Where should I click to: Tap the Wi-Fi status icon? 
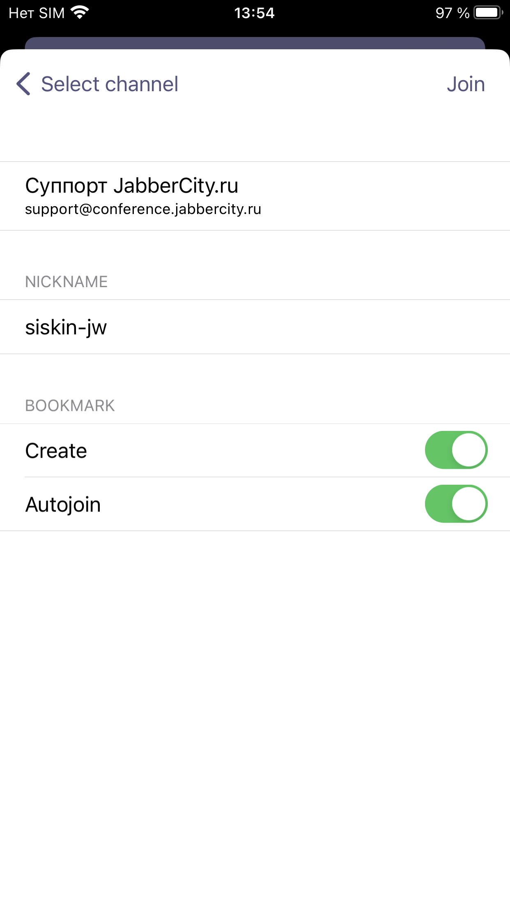80,13
